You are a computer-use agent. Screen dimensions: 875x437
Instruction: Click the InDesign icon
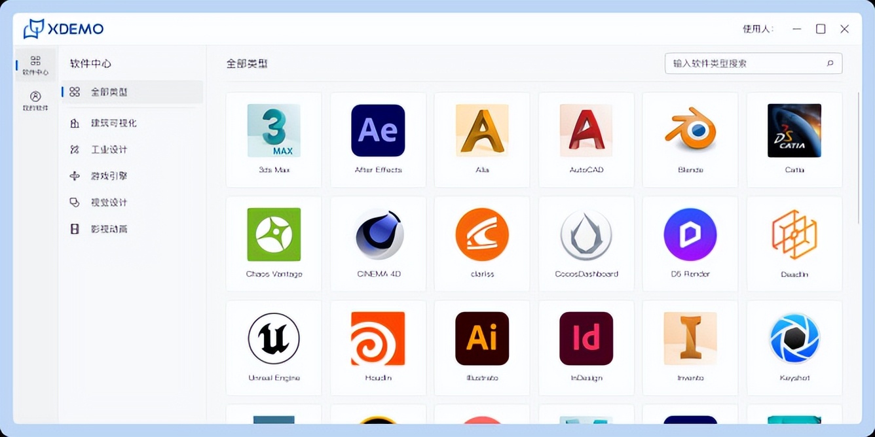point(586,338)
